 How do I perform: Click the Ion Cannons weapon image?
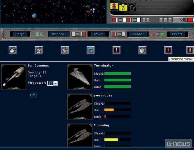(14, 77)
